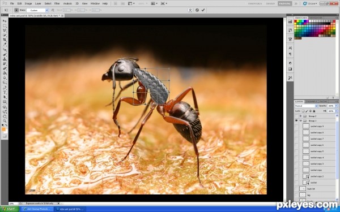Viewport: 340px width, 212px height.
Task: Toggle Quick Mask mode
Action: point(5,136)
